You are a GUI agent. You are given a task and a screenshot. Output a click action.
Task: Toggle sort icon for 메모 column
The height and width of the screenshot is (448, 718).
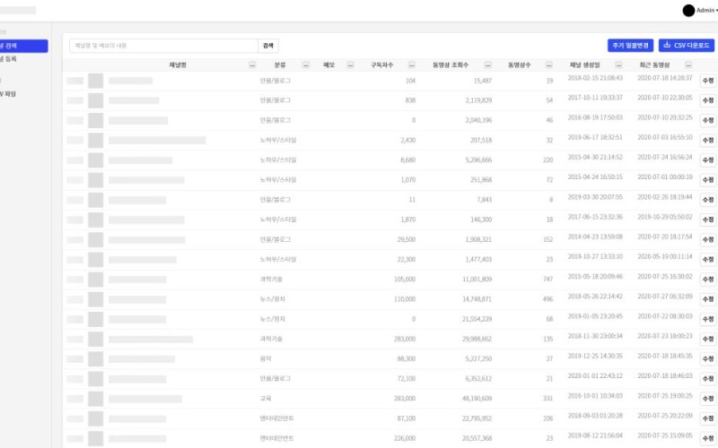click(x=350, y=65)
